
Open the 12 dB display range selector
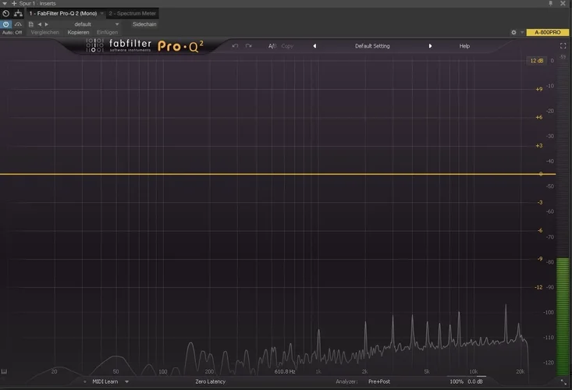[537, 61]
